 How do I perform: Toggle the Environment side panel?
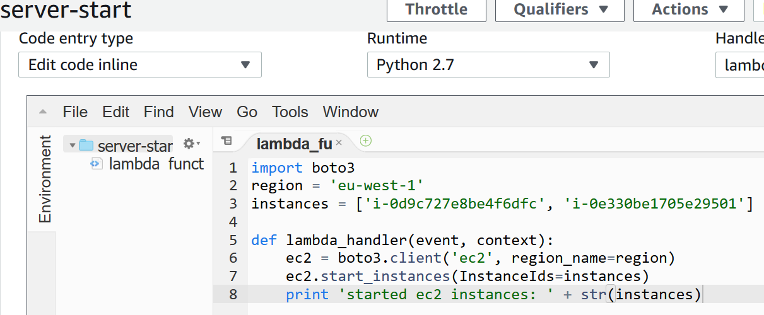click(45, 180)
